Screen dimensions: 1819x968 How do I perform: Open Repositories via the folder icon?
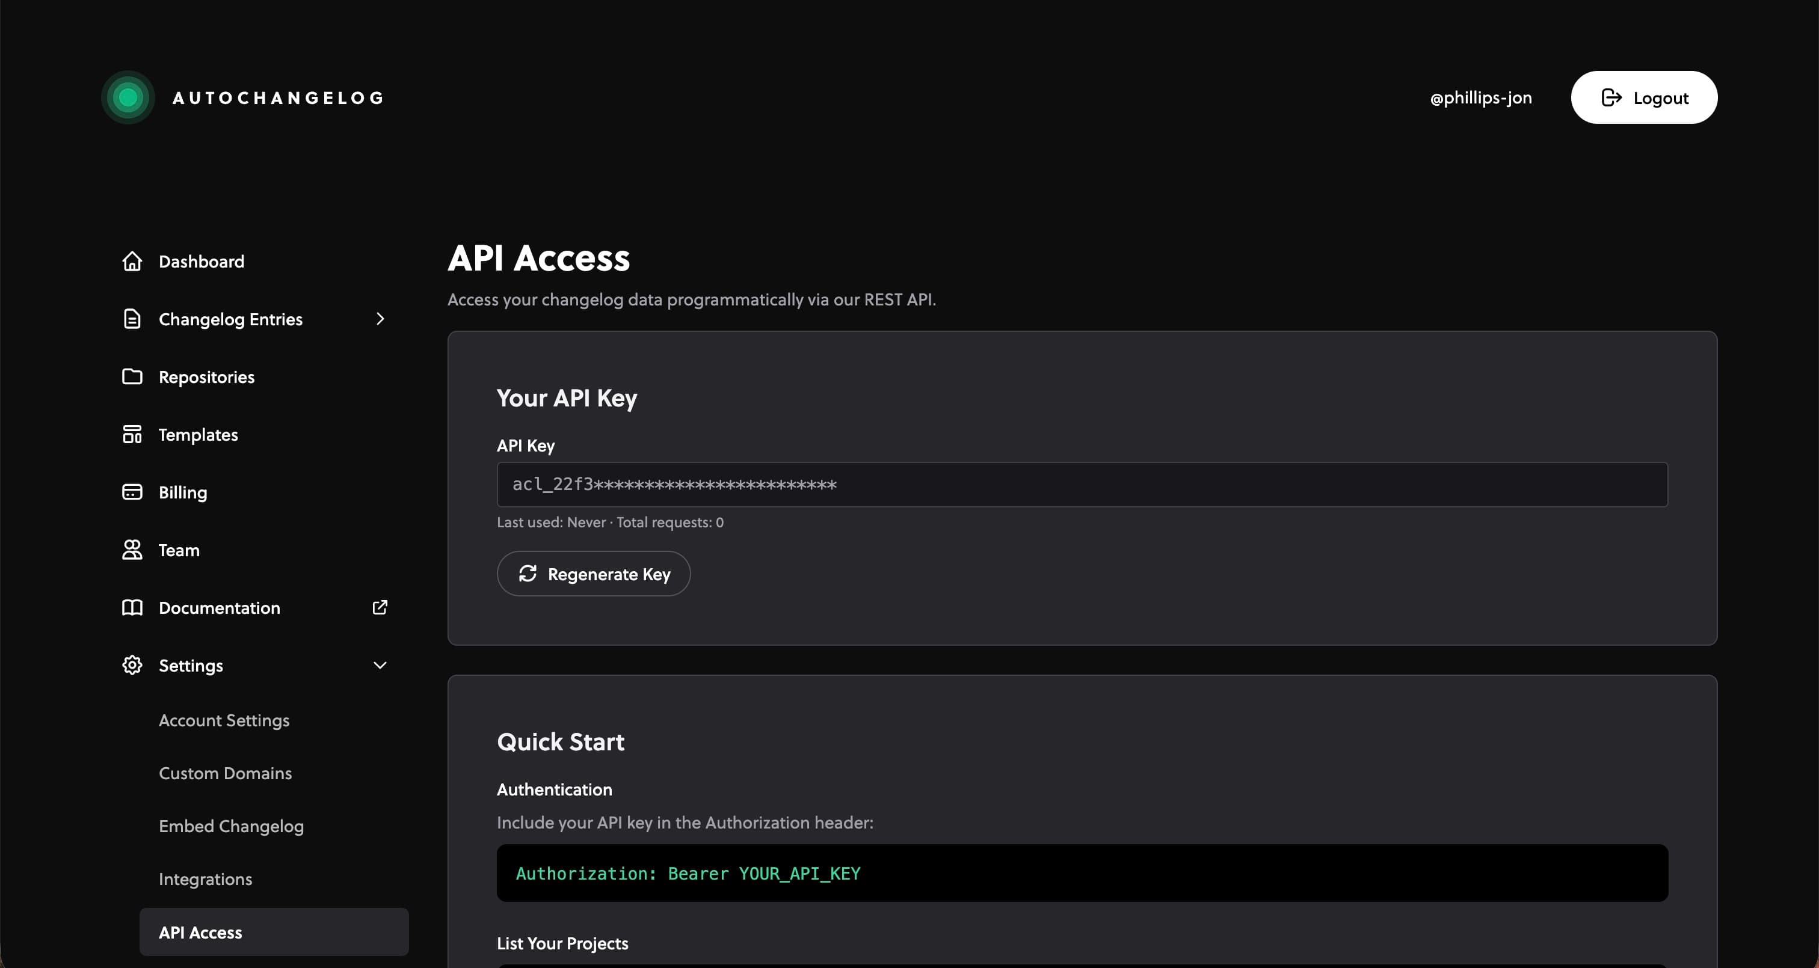[132, 376]
